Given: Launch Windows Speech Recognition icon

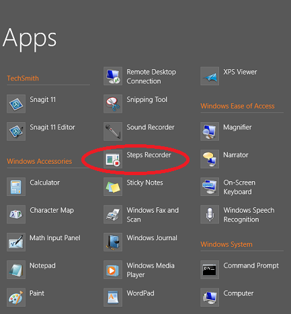Looking at the screenshot, I should pyautogui.click(x=210, y=215).
